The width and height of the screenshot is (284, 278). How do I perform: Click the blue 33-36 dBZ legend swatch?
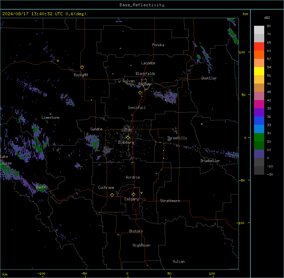pyautogui.click(x=259, y=121)
